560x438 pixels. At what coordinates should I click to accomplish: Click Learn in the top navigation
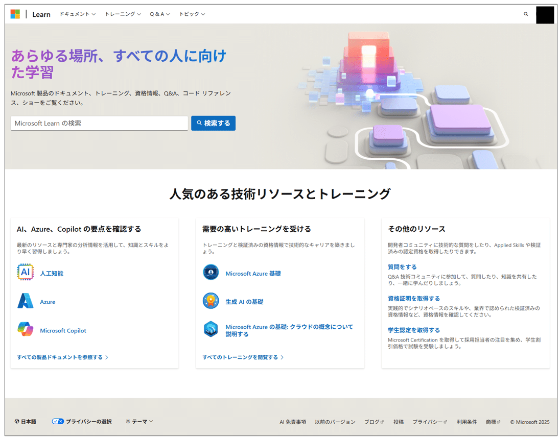[x=41, y=14]
